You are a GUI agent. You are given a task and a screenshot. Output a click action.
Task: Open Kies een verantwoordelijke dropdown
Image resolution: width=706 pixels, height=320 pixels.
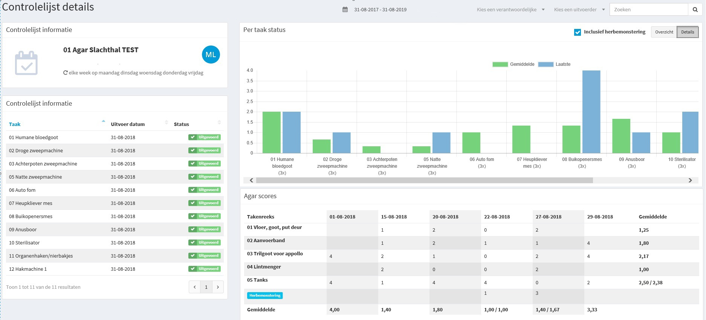click(510, 10)
